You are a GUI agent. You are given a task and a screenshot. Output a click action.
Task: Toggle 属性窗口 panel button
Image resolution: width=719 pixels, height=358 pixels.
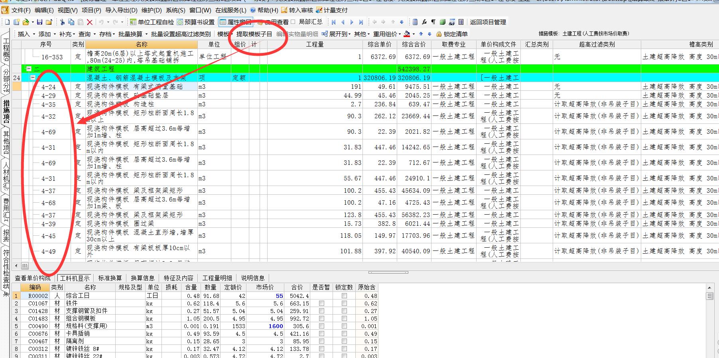(x=236, y=22)
